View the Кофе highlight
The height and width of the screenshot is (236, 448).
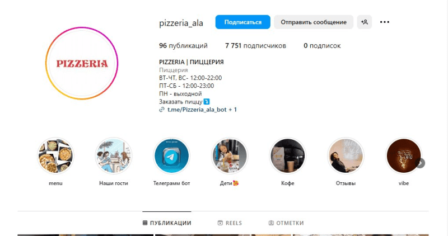click(x=288, y=156)
